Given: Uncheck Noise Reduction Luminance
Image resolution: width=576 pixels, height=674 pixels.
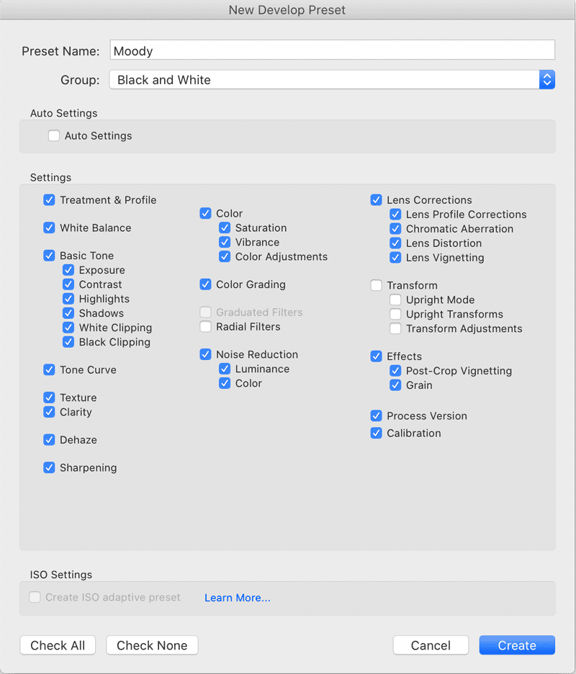Looking at the screenshot, I should coord(225,369).
